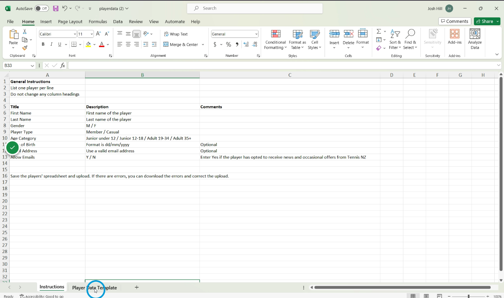Image resolution: width=504 pixels, height=298 pixels.
Task: Collapse the ribbon with chevron arrow
Action: (x=497, y=55)
